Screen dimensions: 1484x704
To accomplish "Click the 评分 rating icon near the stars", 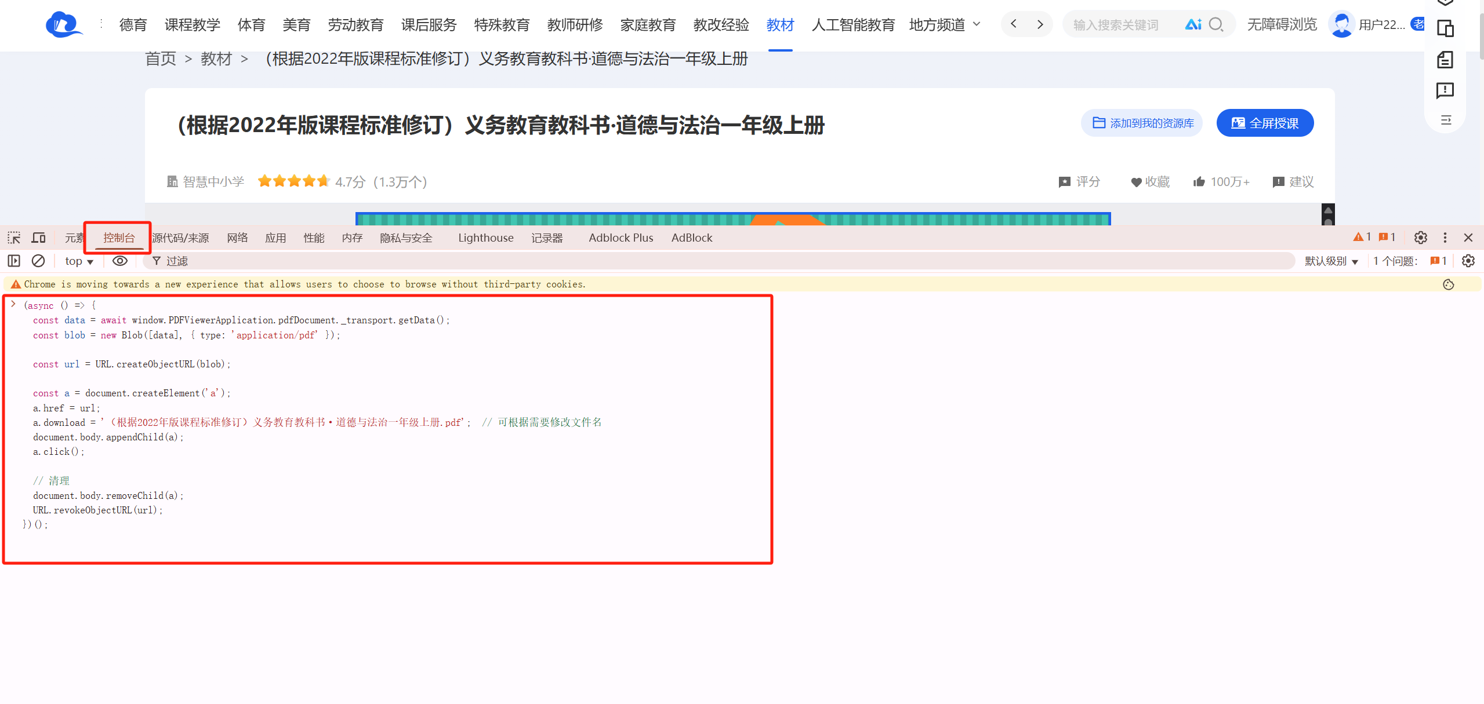I will pos(1064,182).
